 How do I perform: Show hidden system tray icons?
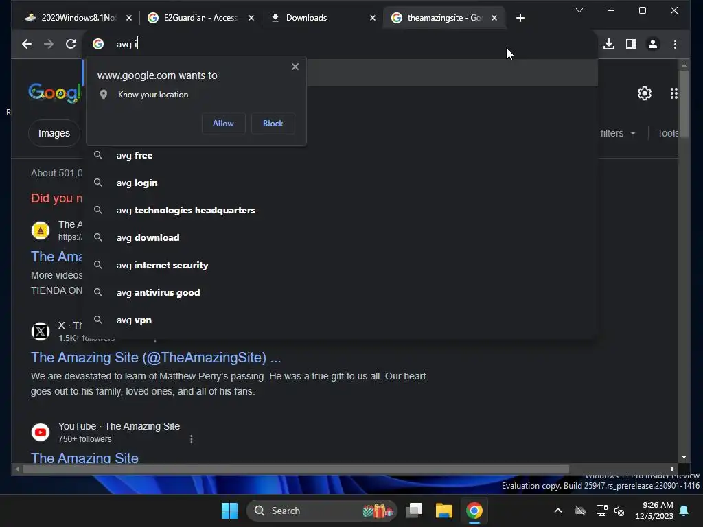(558, 511)
